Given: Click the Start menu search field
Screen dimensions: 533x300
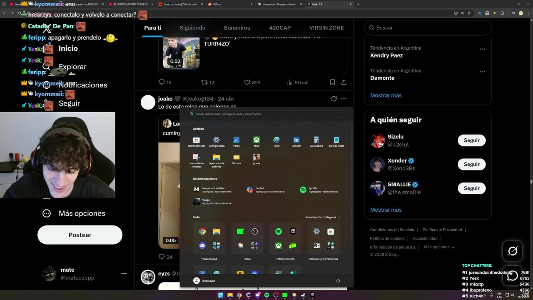Looking at the screenshot, I should pos(266,114).
